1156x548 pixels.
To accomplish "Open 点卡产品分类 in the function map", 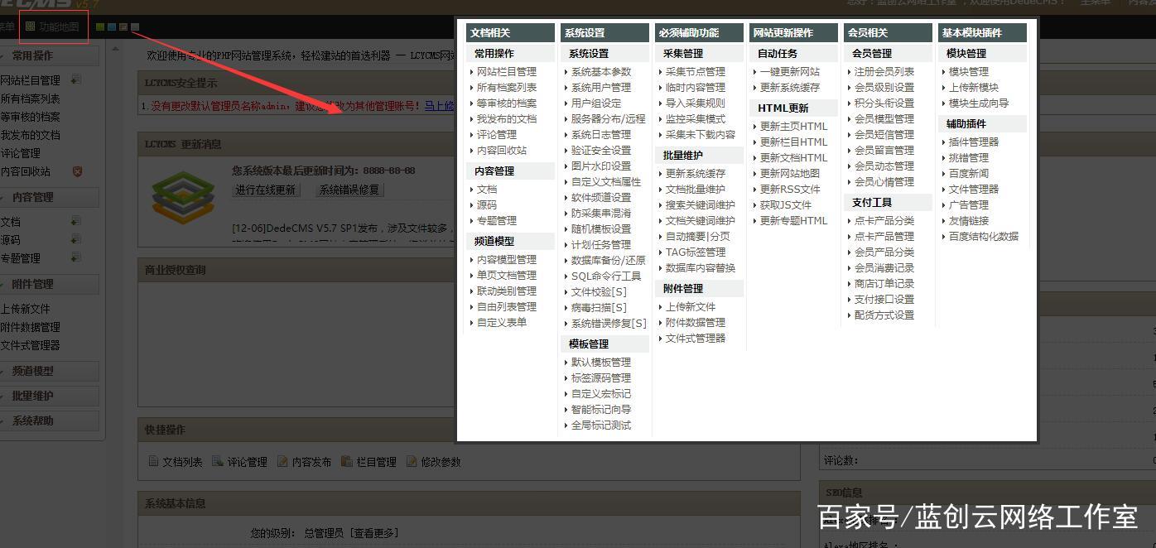I will pos(884,221).
